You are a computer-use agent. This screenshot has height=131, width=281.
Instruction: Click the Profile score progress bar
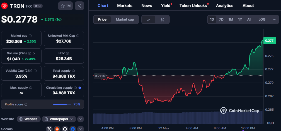(62, 104)
